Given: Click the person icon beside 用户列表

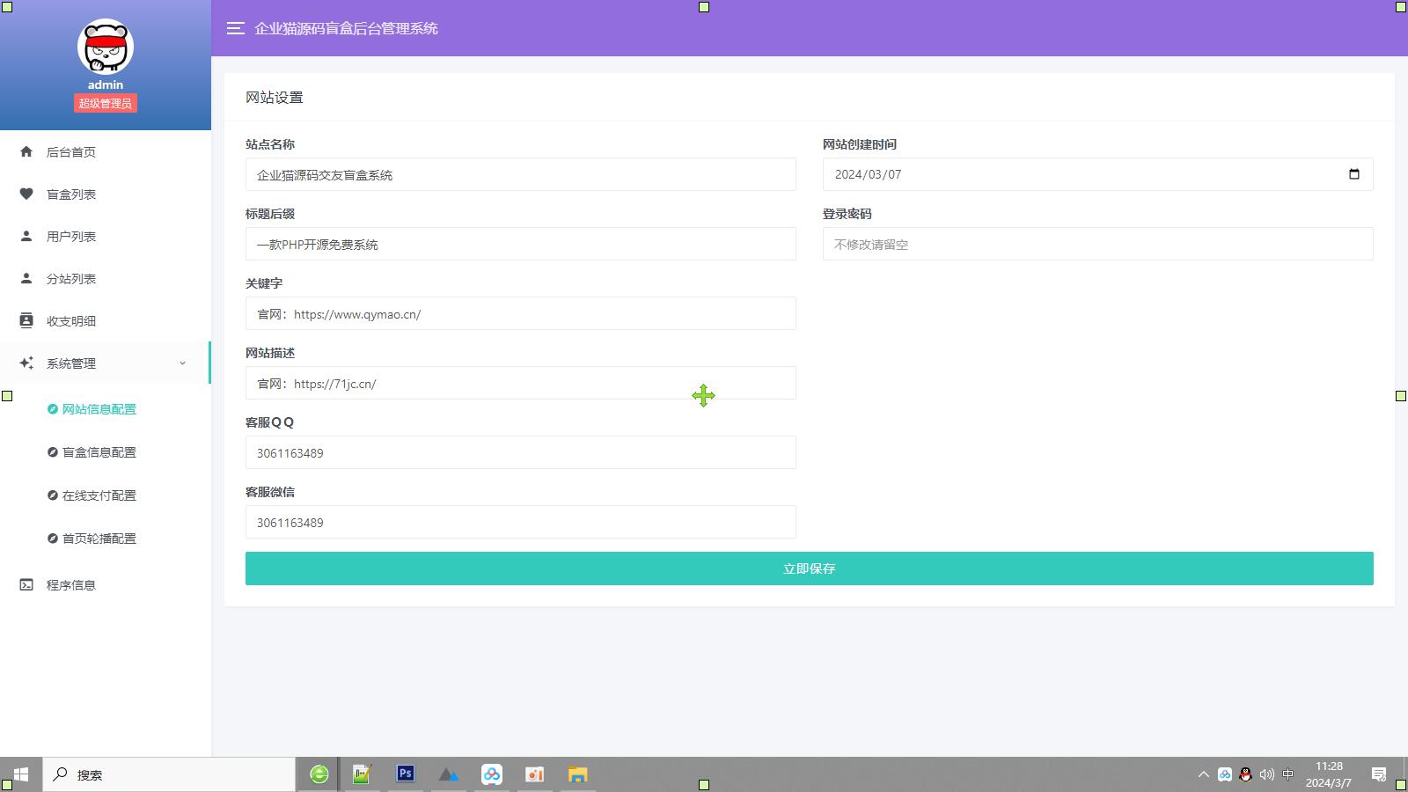Looking at the screenshot, I should (26, 236).
